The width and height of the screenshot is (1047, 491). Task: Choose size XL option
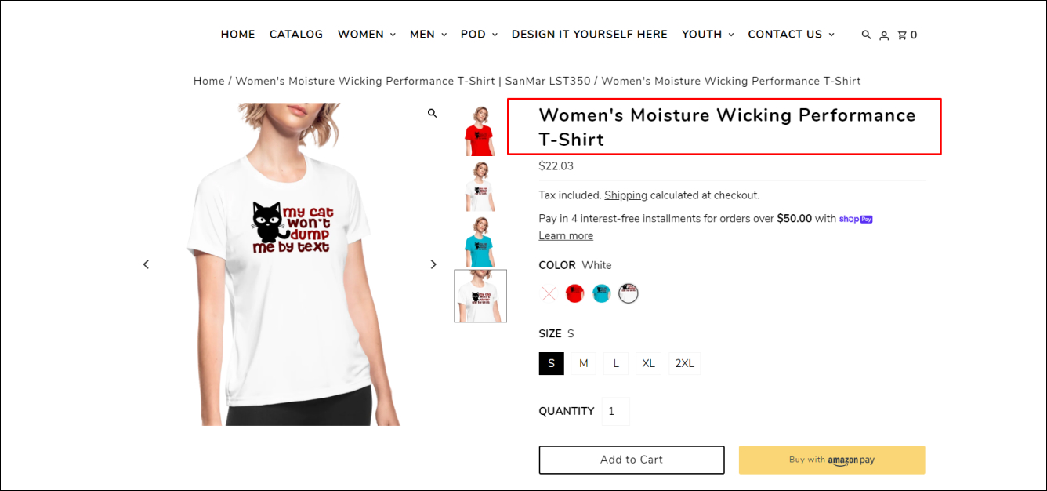coord(649,363)
